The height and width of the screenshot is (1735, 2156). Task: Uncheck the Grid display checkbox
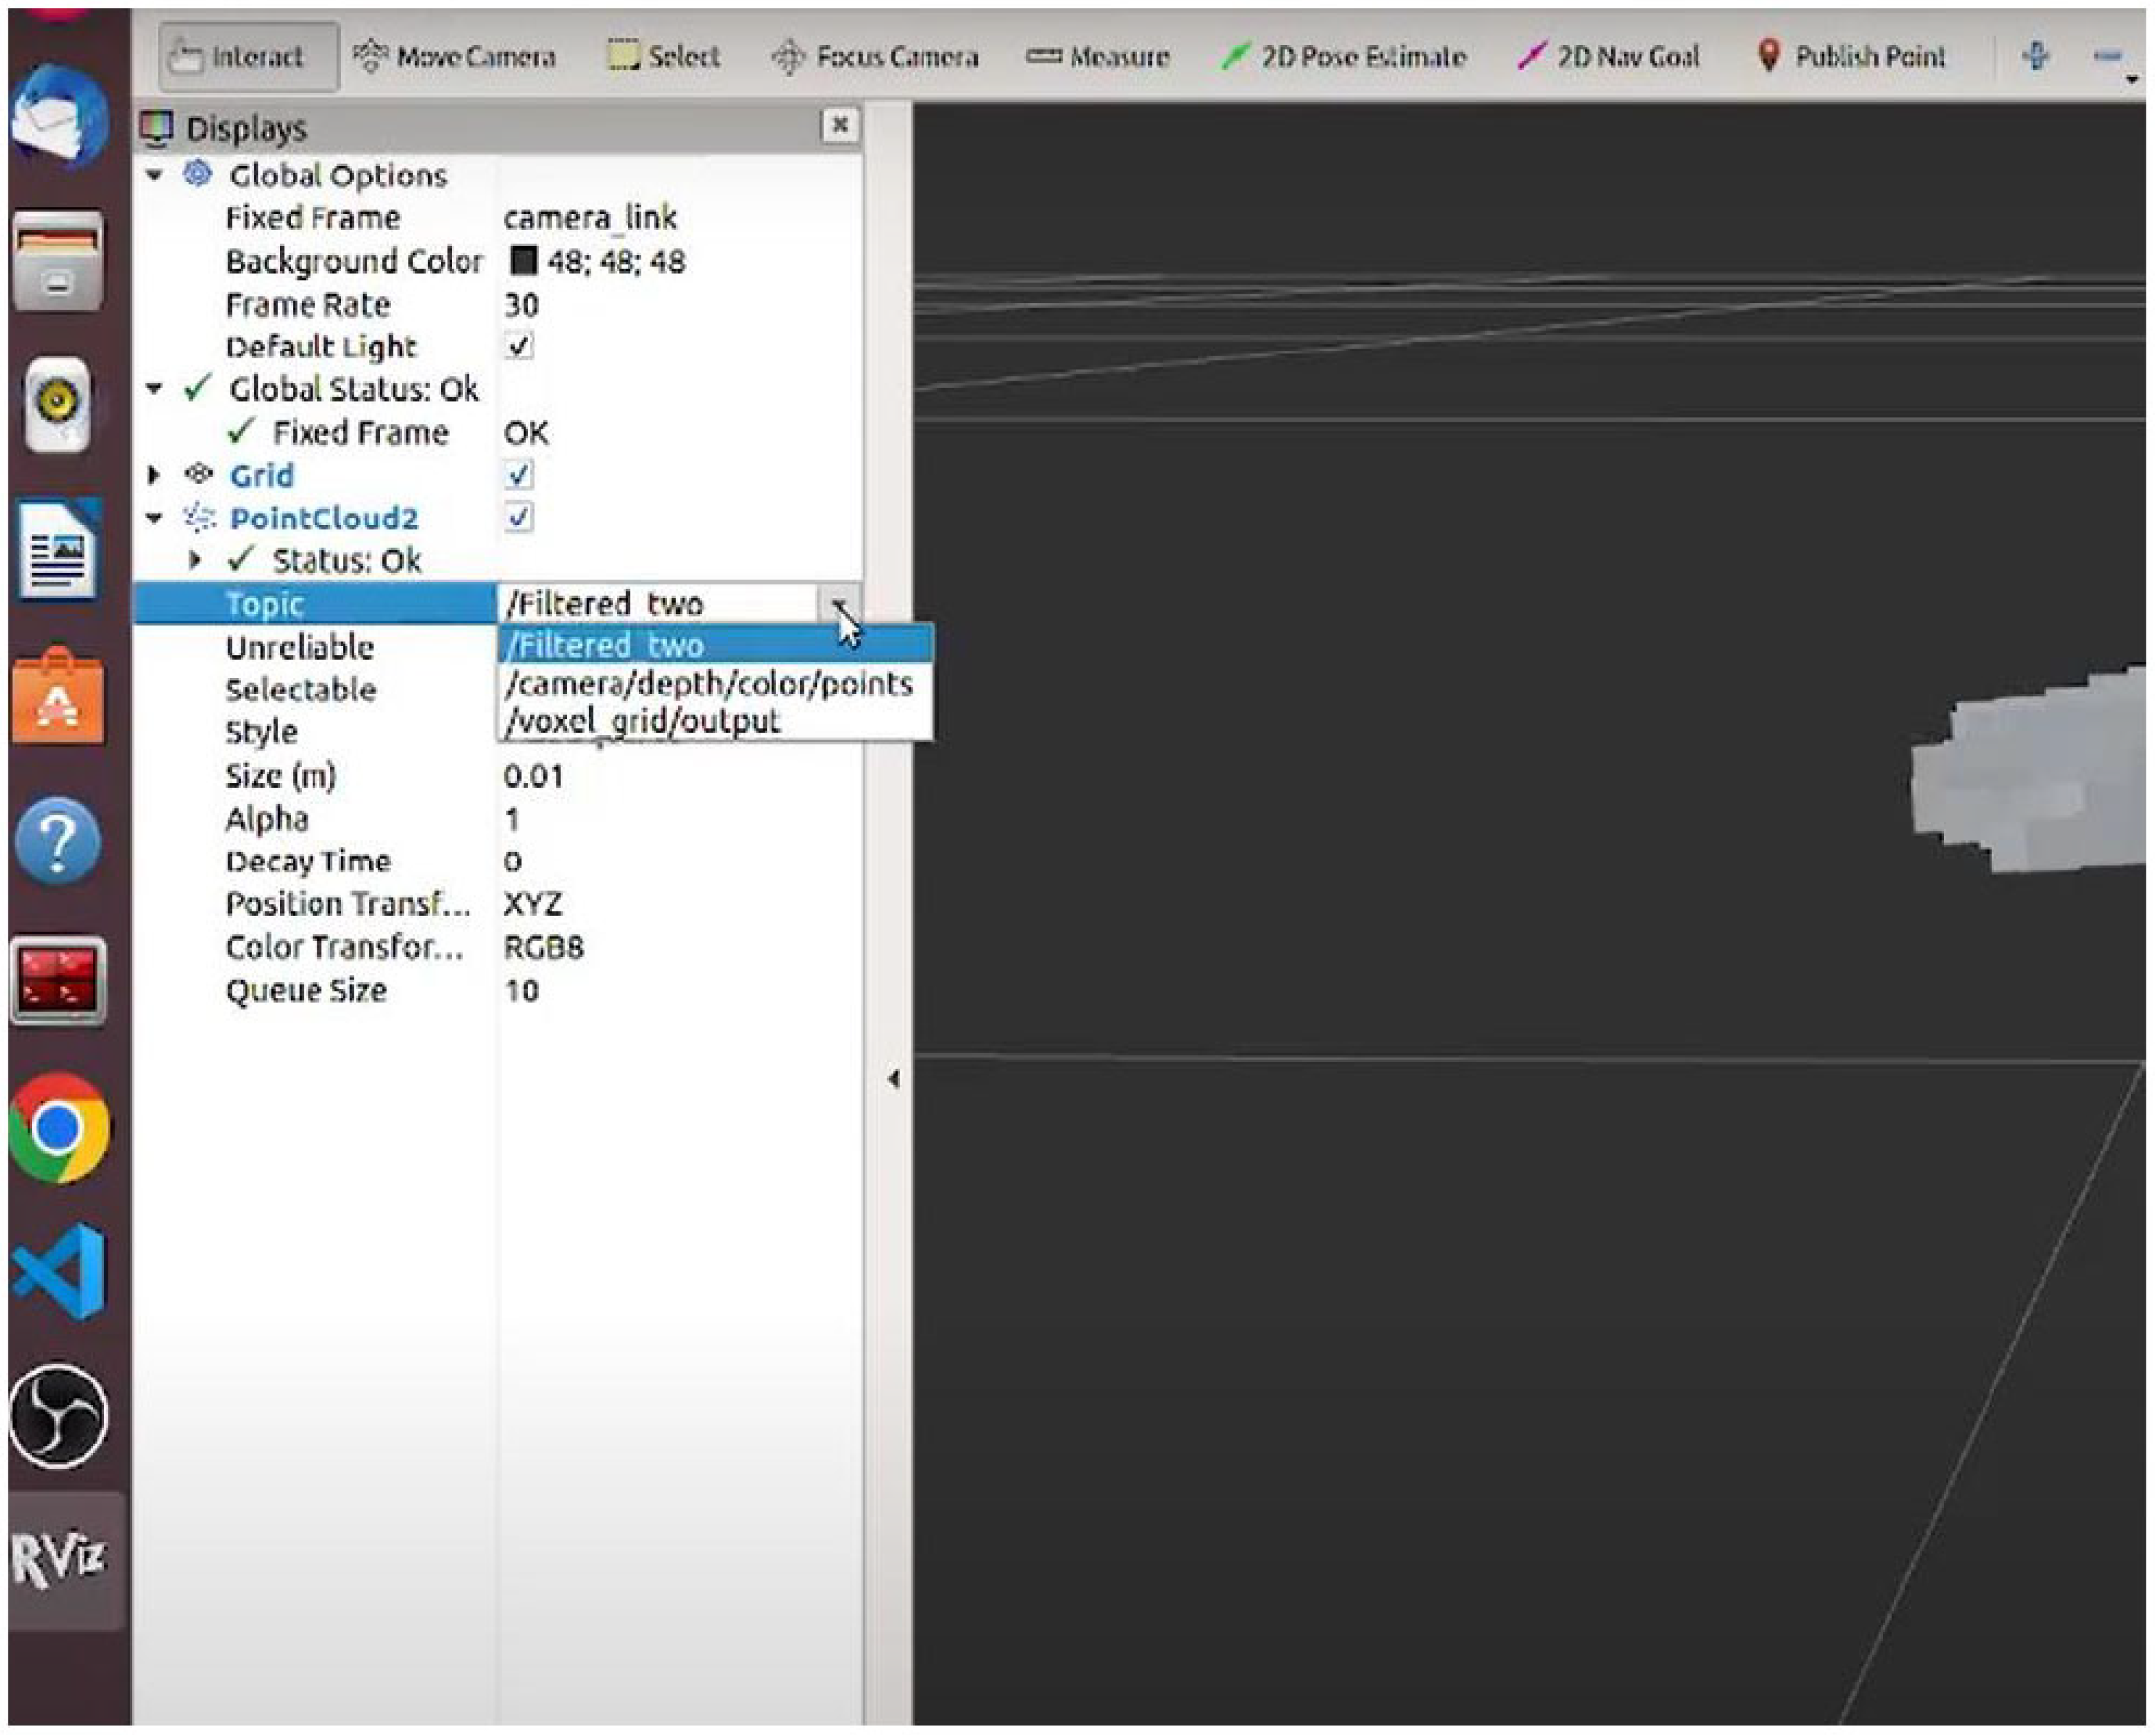(519, 475)
